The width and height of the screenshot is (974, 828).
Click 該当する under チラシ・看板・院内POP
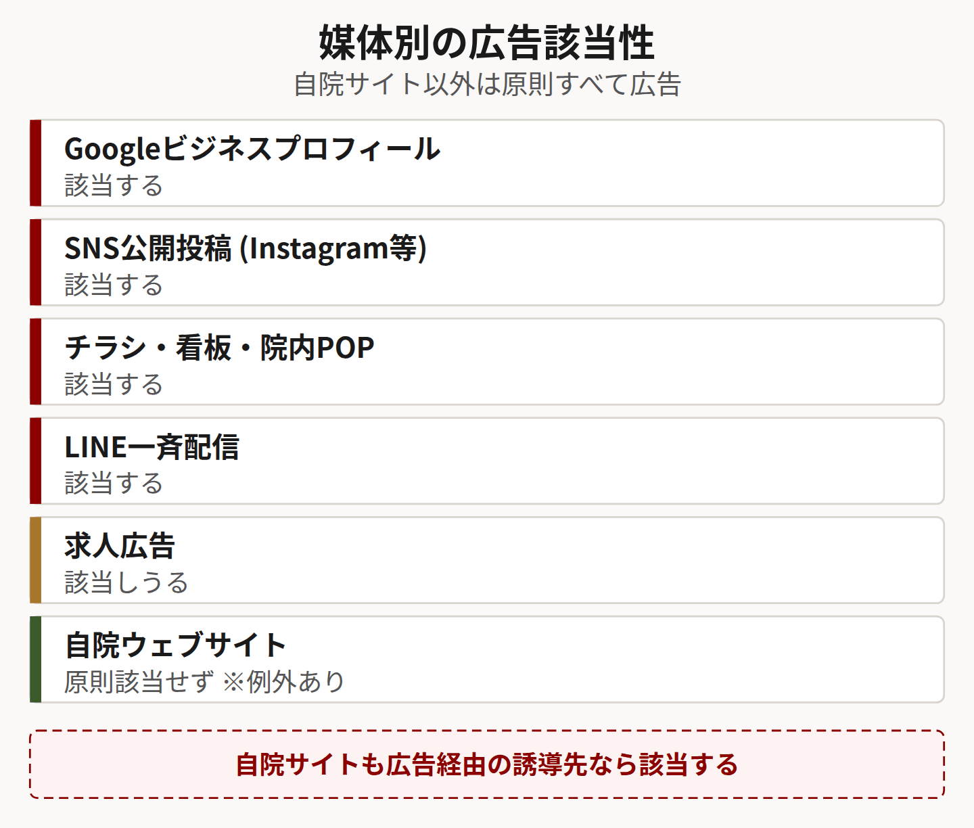click(114, 384)
